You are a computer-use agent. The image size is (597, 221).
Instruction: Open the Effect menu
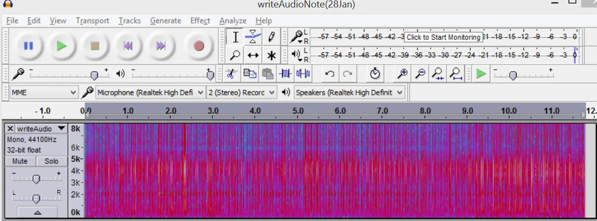click(200, 21)
